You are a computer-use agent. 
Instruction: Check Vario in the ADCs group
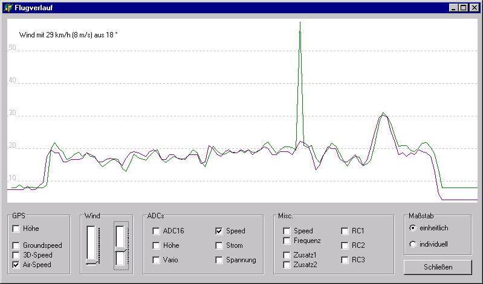point(157,260)
